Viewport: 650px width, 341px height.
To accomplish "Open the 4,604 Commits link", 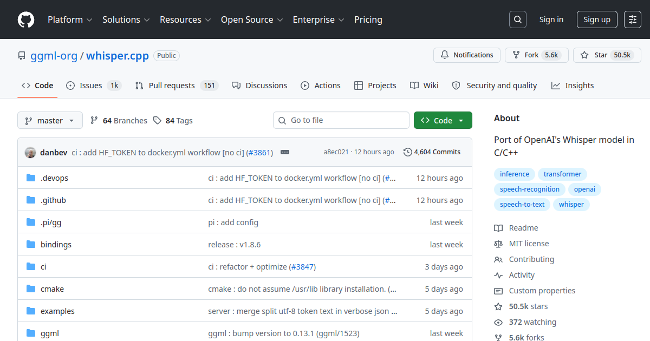I will 432,152.
